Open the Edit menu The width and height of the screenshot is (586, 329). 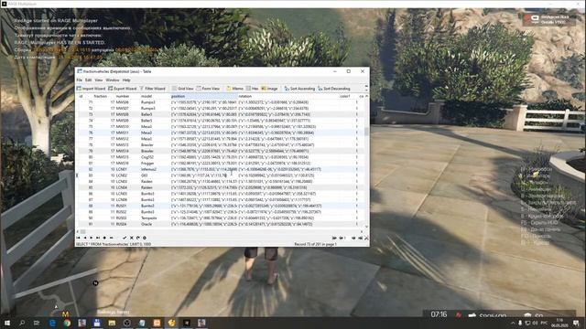point(88,80)
